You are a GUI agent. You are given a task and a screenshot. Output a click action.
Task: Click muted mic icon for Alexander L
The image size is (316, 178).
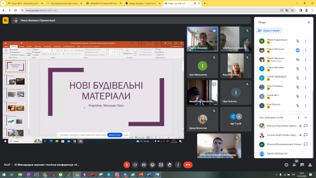297,96
